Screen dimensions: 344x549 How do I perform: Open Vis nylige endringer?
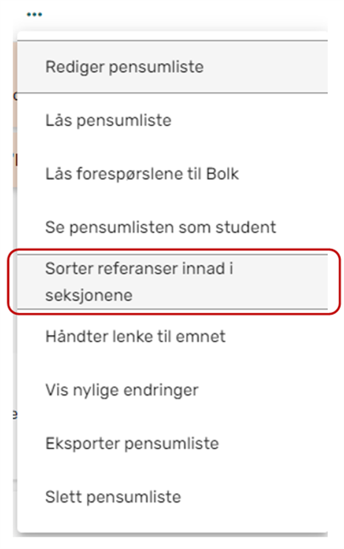[121, 390]
